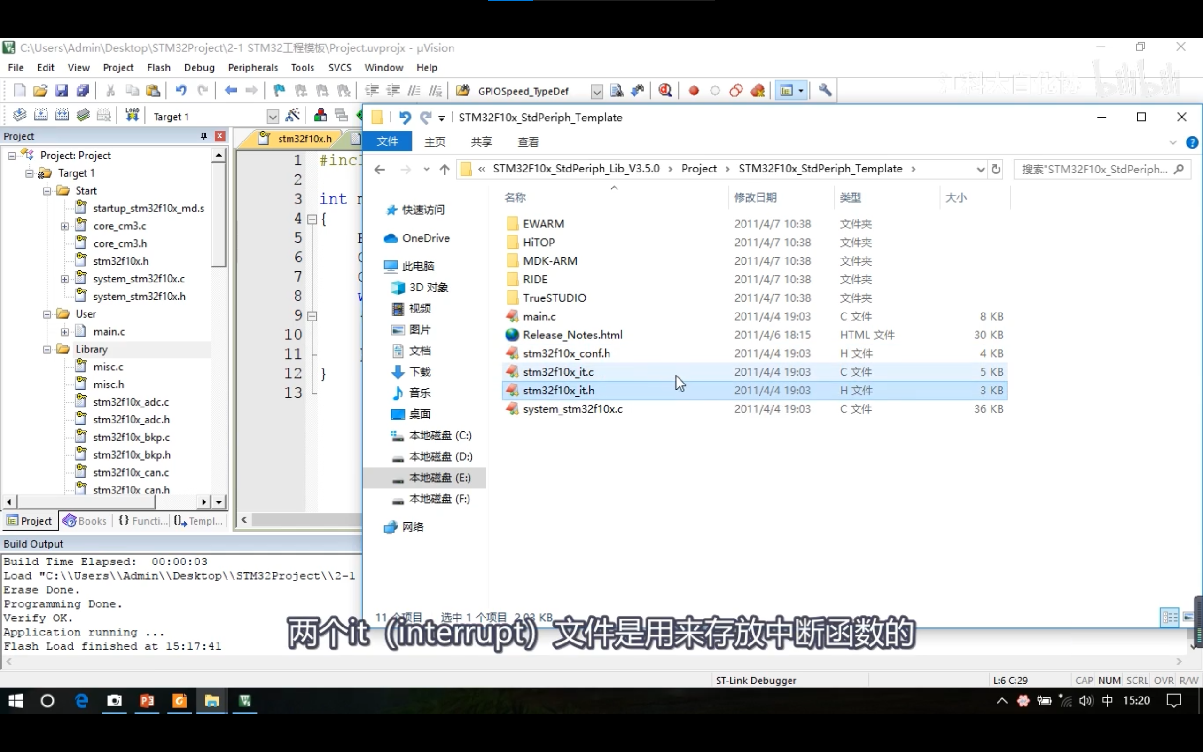Navigate back in file explorer
Viewport: 1203px width, 752px height.
(378, 168)
